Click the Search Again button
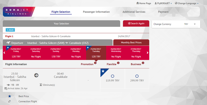This screenshot has height=105, width=207. [136, 24]
